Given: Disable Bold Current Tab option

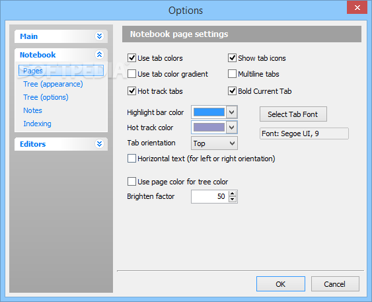Looking at the screenshot, I should pos(232,91).
